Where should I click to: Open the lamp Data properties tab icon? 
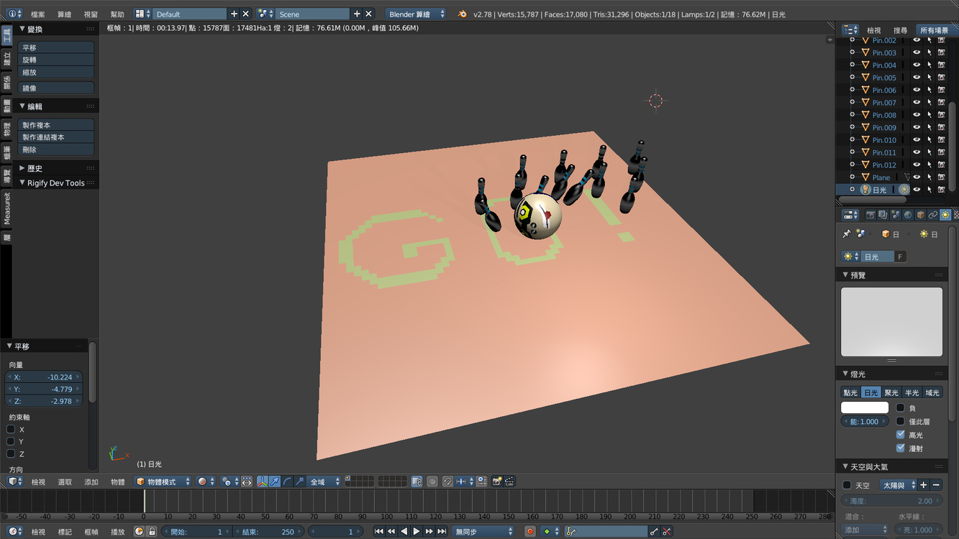pyautogui.click(x=945, y=215)
